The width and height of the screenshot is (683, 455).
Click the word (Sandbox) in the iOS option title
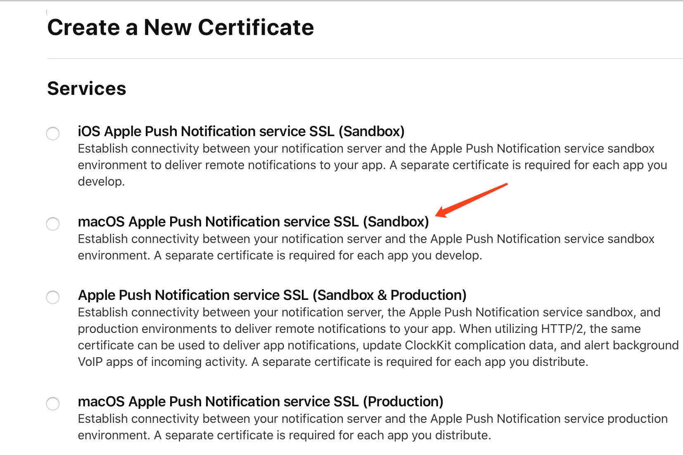click(372, 131)
